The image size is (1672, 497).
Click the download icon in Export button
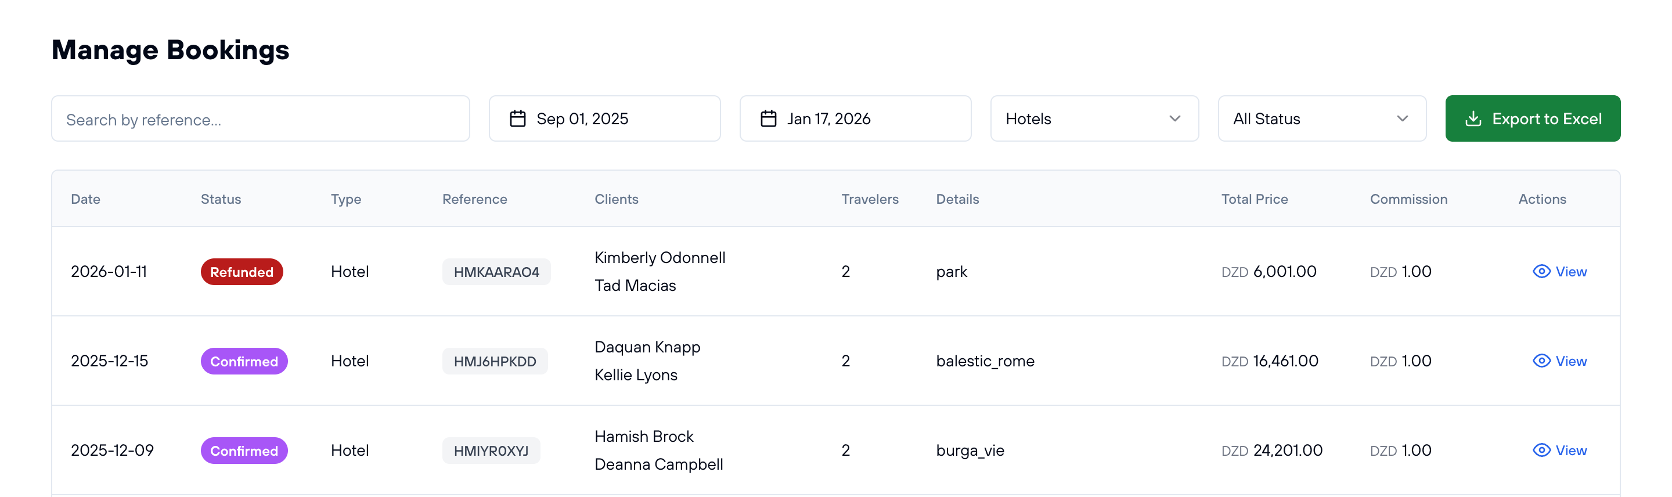(x=1473, y=119)
